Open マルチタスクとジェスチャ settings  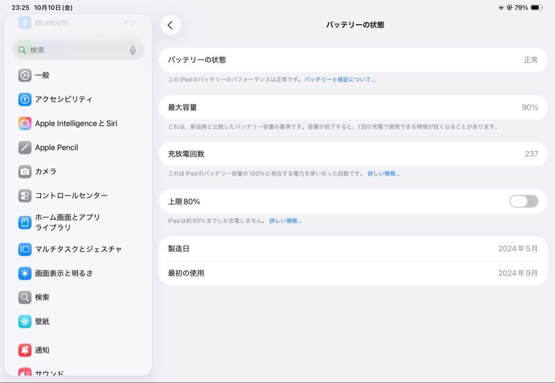(25, 249)
